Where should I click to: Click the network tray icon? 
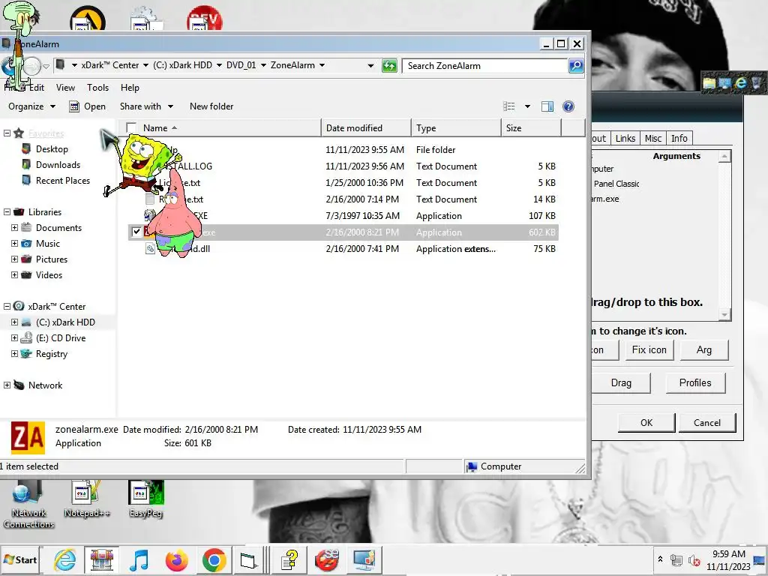676,559
